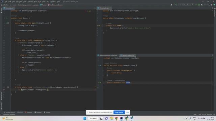
Task: Open the Terminal tool window
Action: (38, 112)
